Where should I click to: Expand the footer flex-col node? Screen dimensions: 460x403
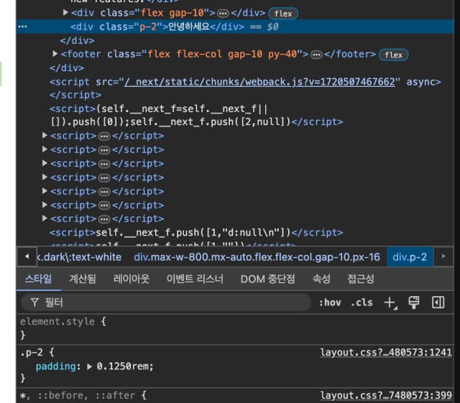[x=55, y=54]
